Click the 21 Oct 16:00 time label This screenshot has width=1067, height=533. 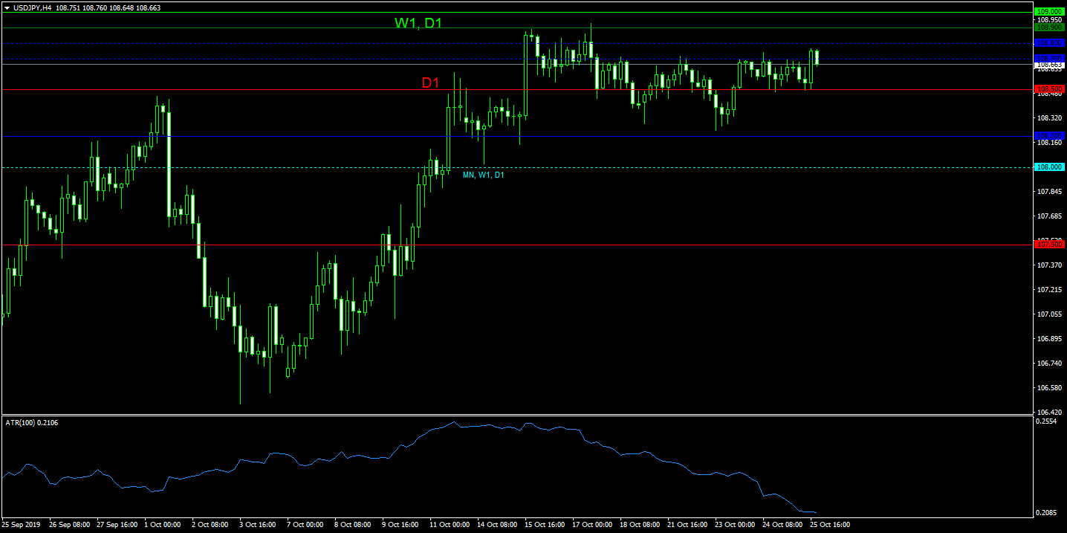tap(687, 525)
